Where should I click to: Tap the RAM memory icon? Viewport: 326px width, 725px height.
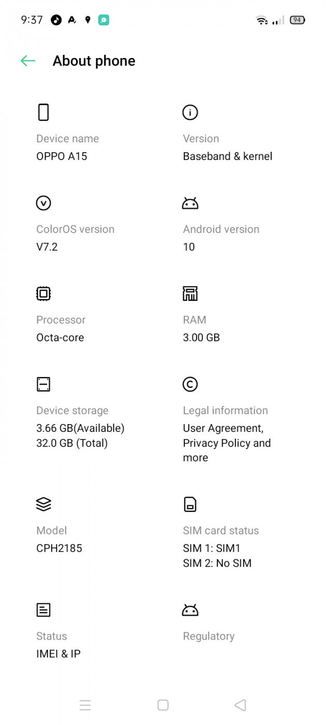click(x=190, y=294)
